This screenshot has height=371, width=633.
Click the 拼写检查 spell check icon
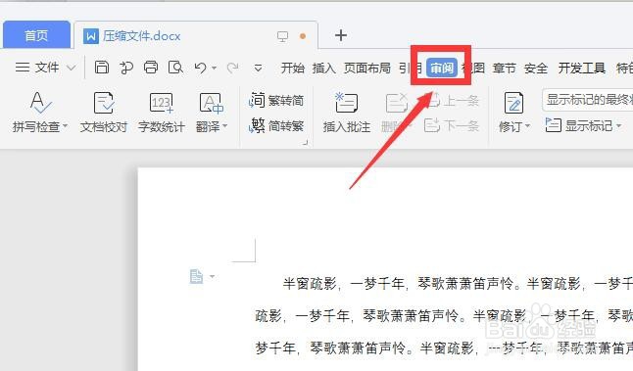coord(40,103)
